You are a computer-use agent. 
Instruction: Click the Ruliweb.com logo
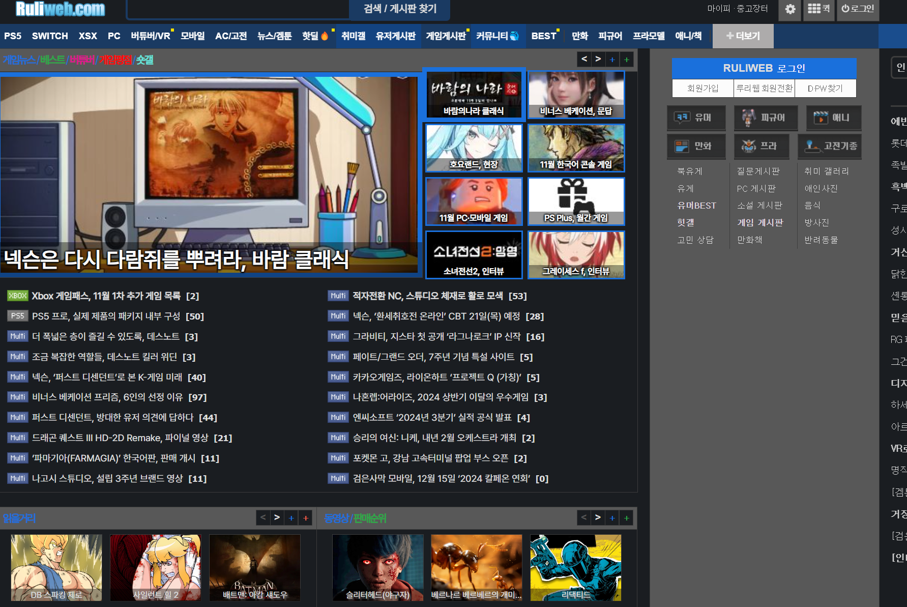click(x=60, y=9)
